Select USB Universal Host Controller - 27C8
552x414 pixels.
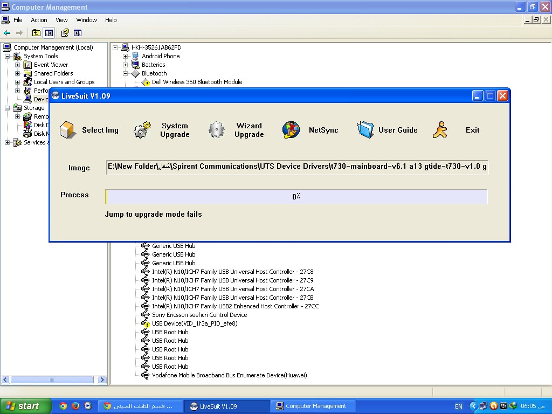point(232,272)
